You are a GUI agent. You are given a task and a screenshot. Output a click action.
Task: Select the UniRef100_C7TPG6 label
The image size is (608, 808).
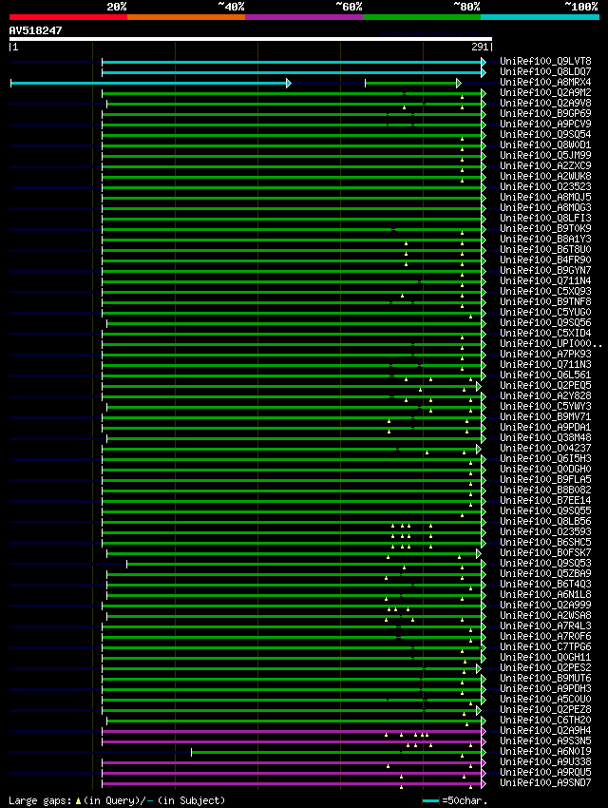click(545, 647)
